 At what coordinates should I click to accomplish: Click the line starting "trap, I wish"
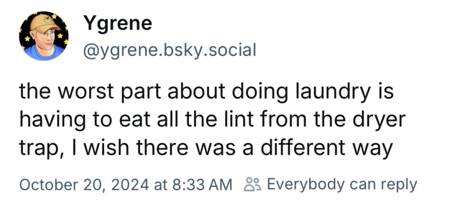(205, 148)
